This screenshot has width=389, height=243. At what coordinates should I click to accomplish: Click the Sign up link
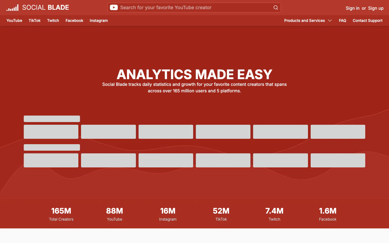[x=376, y=8]
